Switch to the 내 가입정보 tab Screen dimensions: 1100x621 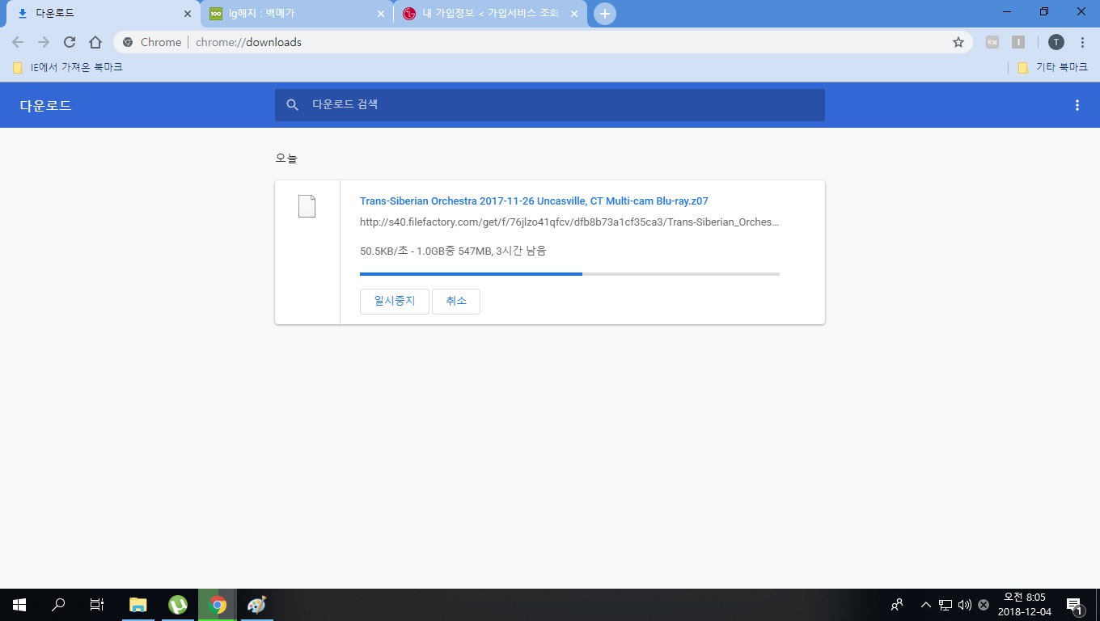click(x=485, y=14)
